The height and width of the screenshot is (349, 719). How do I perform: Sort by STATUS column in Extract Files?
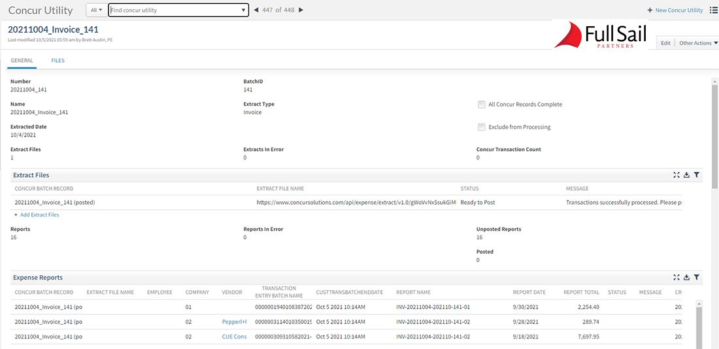point(469,188)
